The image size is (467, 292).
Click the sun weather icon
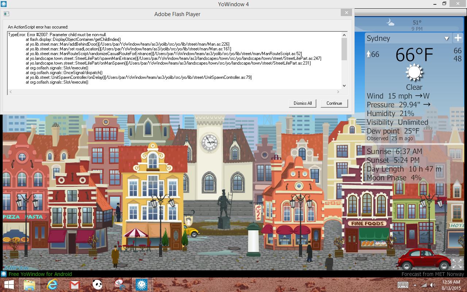click(414, 73)
